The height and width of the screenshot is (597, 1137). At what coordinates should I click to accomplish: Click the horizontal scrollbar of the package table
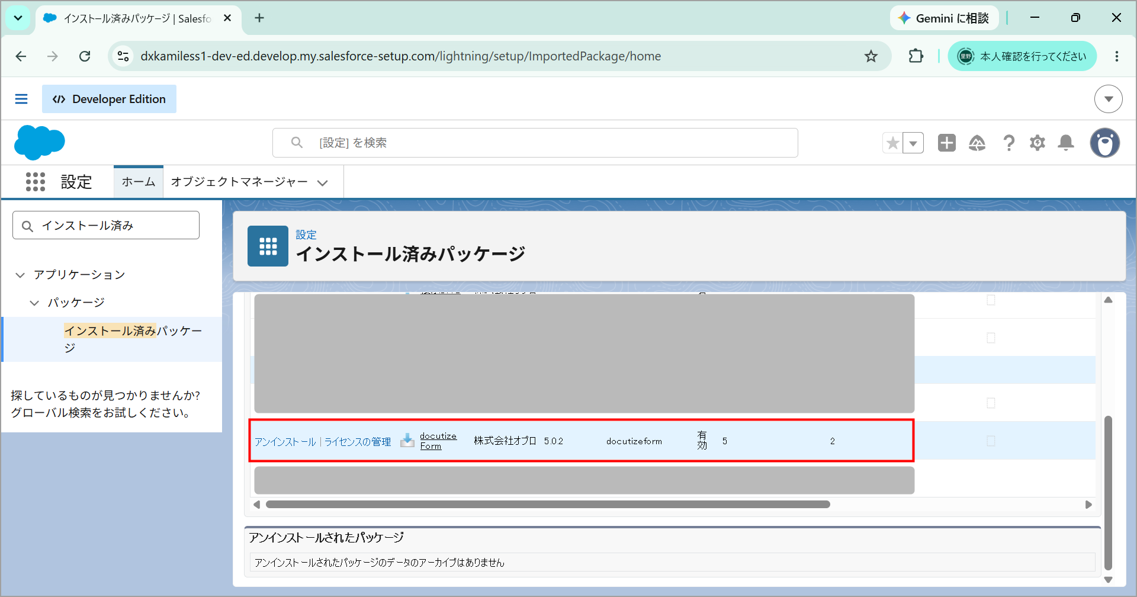(548, 505)
